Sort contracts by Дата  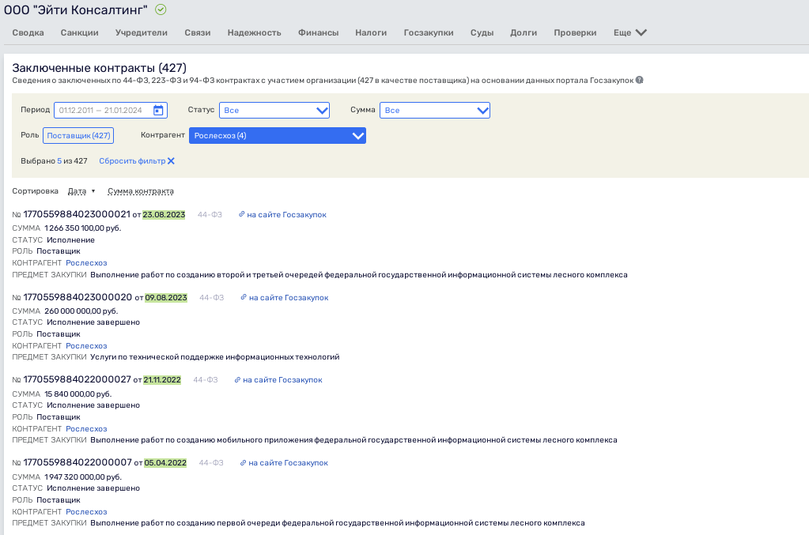tap(77, 191)
